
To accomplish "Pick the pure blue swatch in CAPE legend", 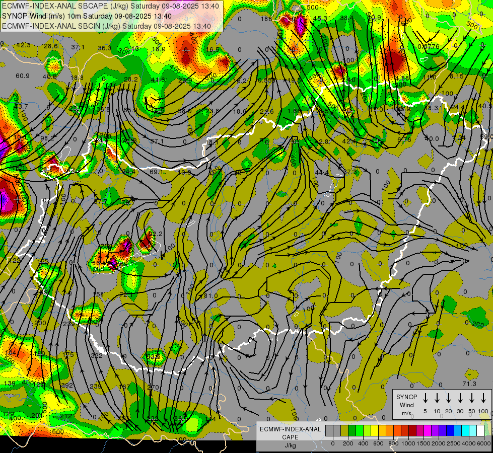I will (x=450, y=431).
